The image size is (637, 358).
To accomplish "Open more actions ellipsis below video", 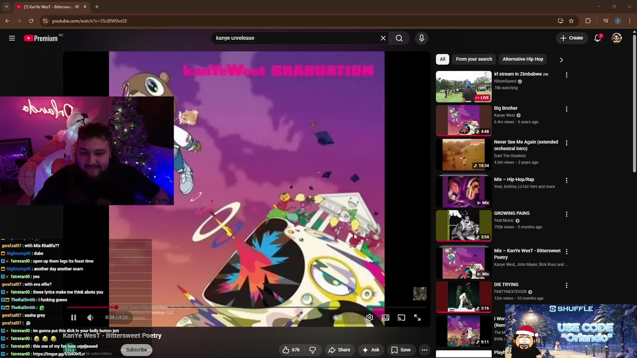I will tap(425, 350).
